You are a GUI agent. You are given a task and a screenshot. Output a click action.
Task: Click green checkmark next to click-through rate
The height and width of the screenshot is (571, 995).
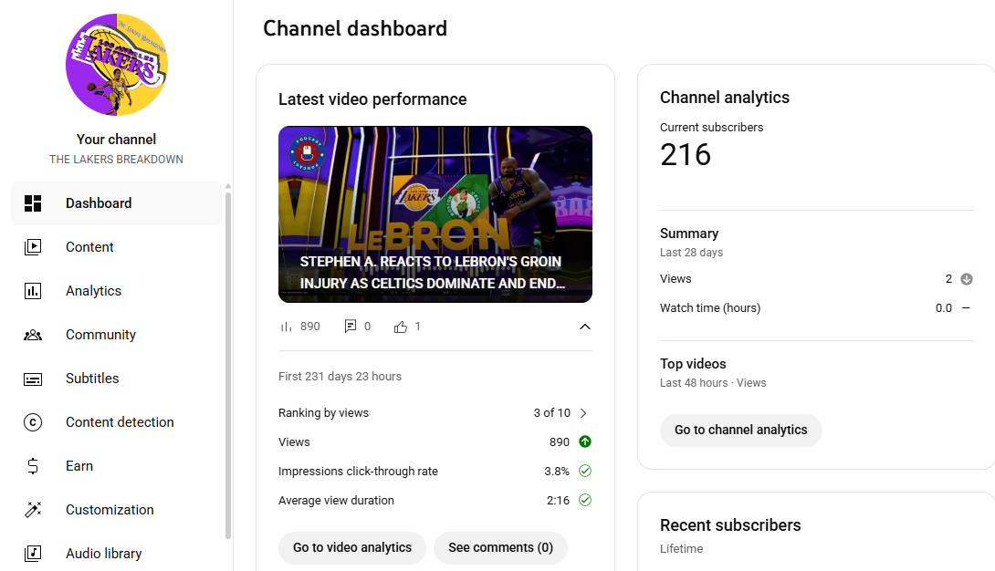(x=585, y=471)
